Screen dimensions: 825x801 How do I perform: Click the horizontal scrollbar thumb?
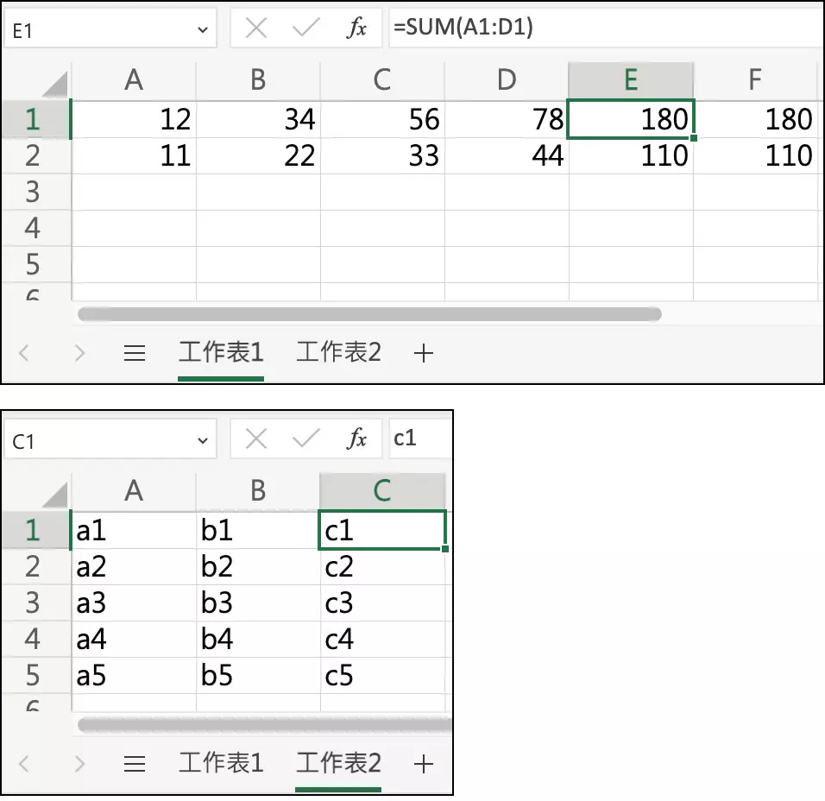pyautogui.click(x=371, y=313)
